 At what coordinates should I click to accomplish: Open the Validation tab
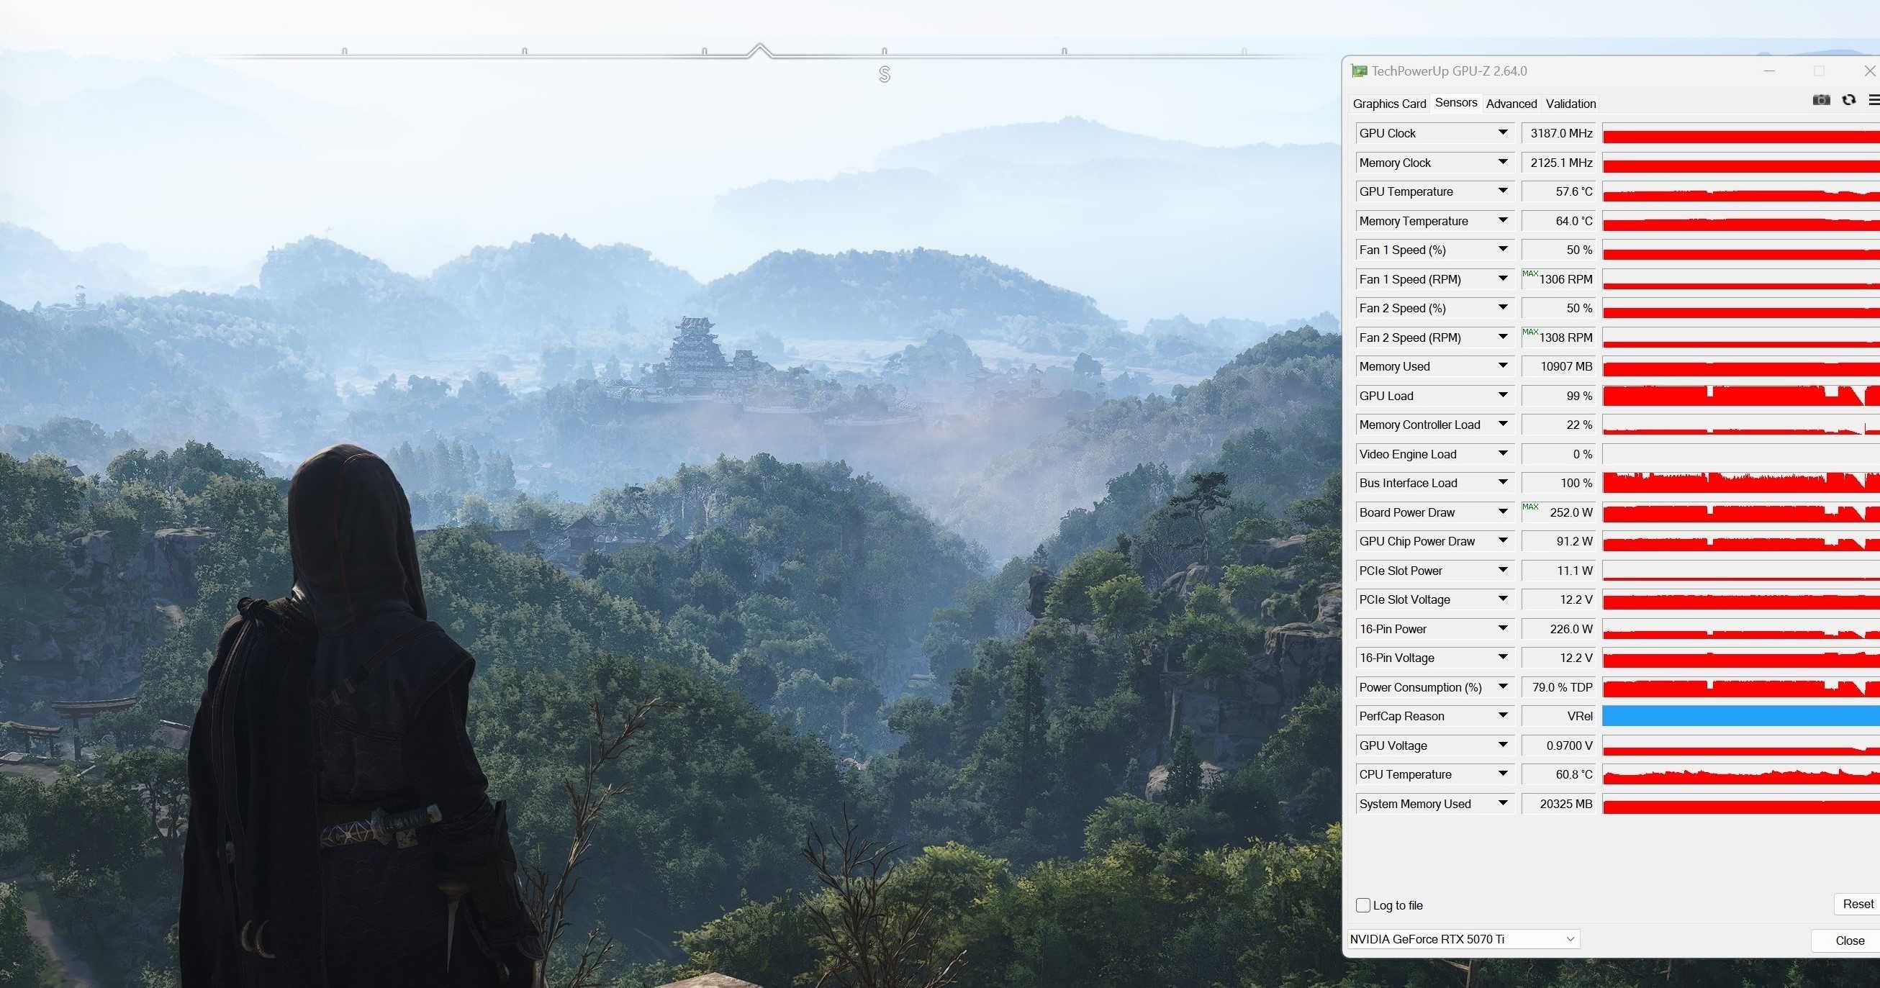click(1571, 104)
